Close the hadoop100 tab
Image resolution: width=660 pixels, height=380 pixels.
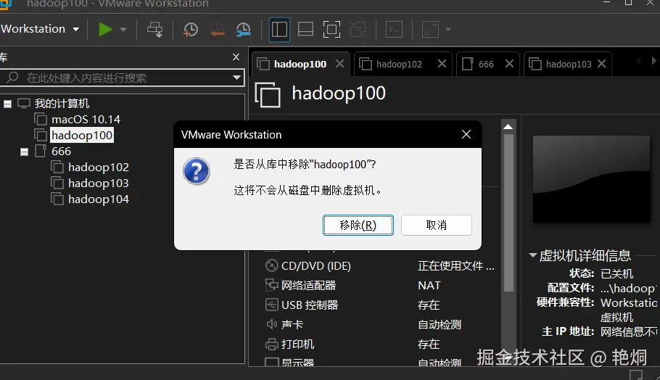339,64
